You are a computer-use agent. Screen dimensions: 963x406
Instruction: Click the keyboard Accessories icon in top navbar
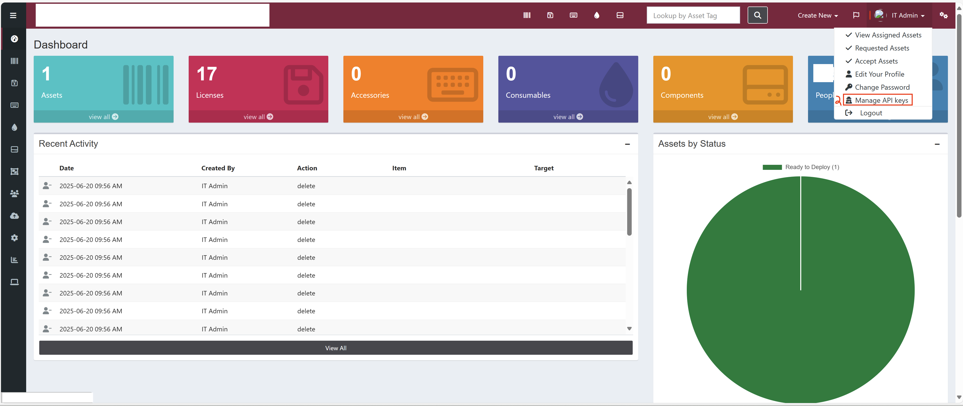[x=573, y=15]
